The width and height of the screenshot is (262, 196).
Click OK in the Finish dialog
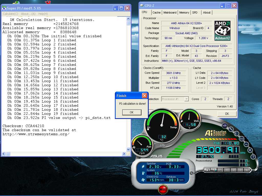click(x=132, y=112)
